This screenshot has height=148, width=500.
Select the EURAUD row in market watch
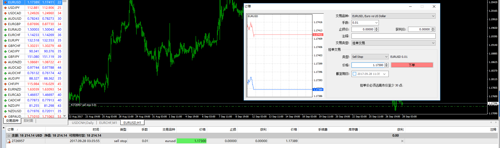point(33,30)
